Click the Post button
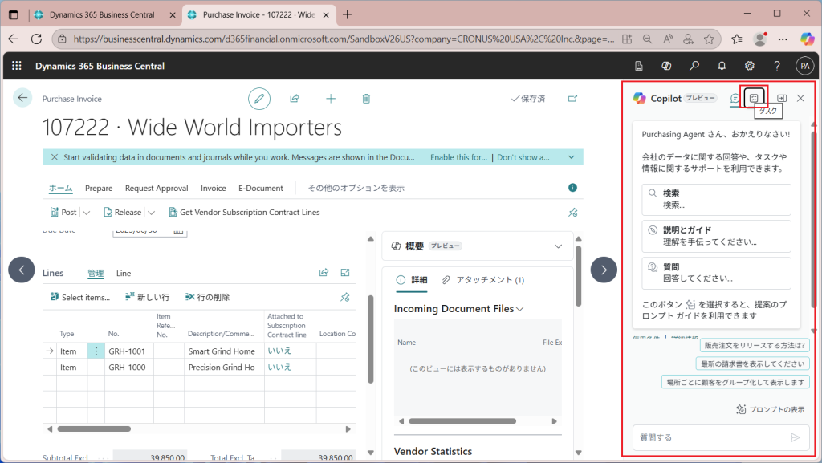The height and width of the screenshot is (463, 822). pyautogui.click(x=63, y=212)
